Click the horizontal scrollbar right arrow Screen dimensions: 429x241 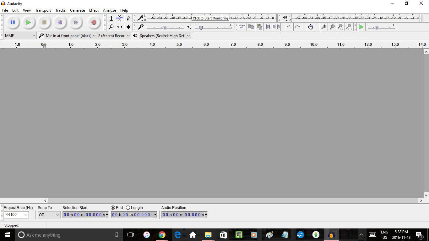click(421, 201)
